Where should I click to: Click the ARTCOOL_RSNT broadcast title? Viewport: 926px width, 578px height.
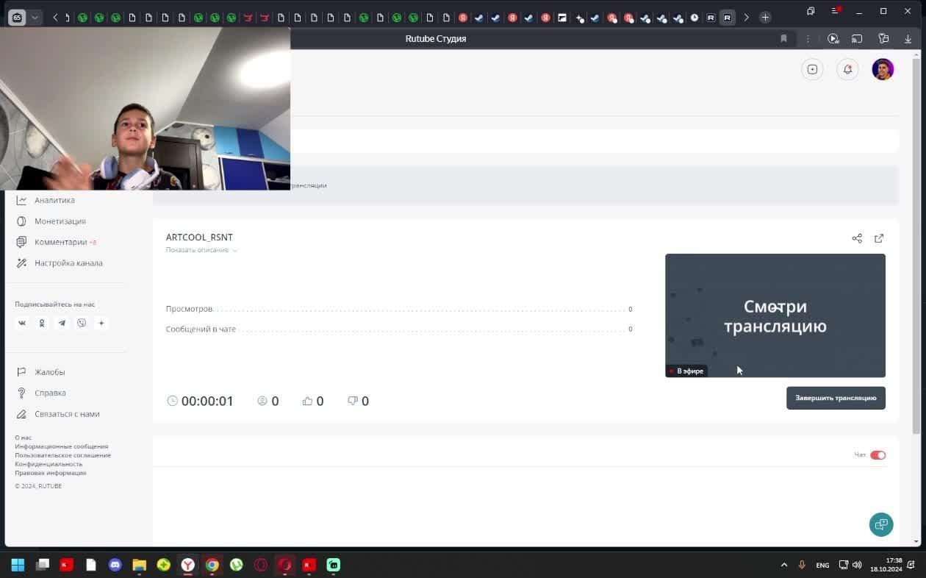pos(199,238)
